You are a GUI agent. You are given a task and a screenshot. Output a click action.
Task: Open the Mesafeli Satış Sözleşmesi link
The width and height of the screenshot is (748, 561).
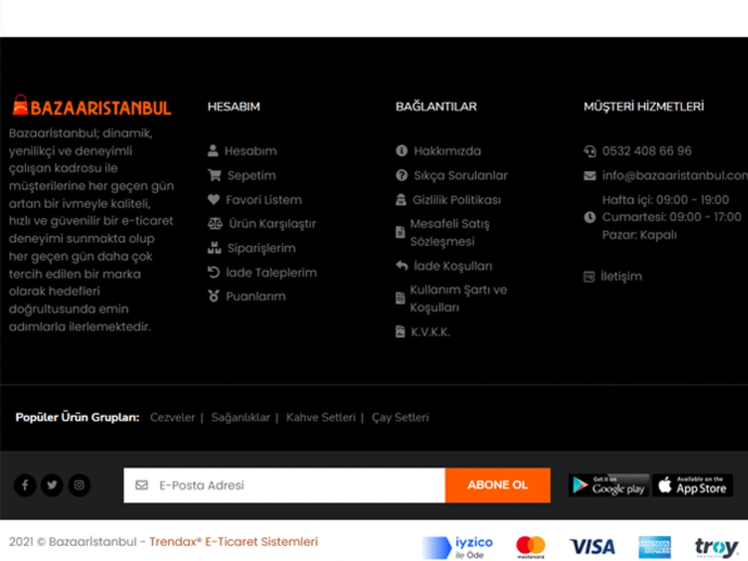coord(450,232)
